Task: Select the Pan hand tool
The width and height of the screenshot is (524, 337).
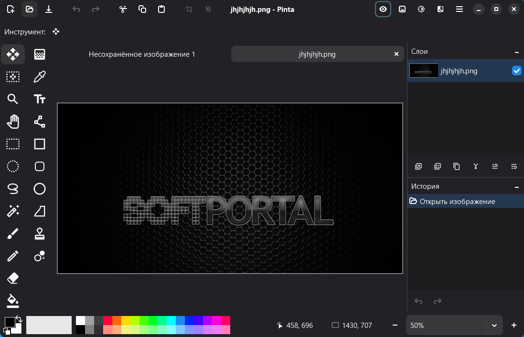Action: click(13, 122)
